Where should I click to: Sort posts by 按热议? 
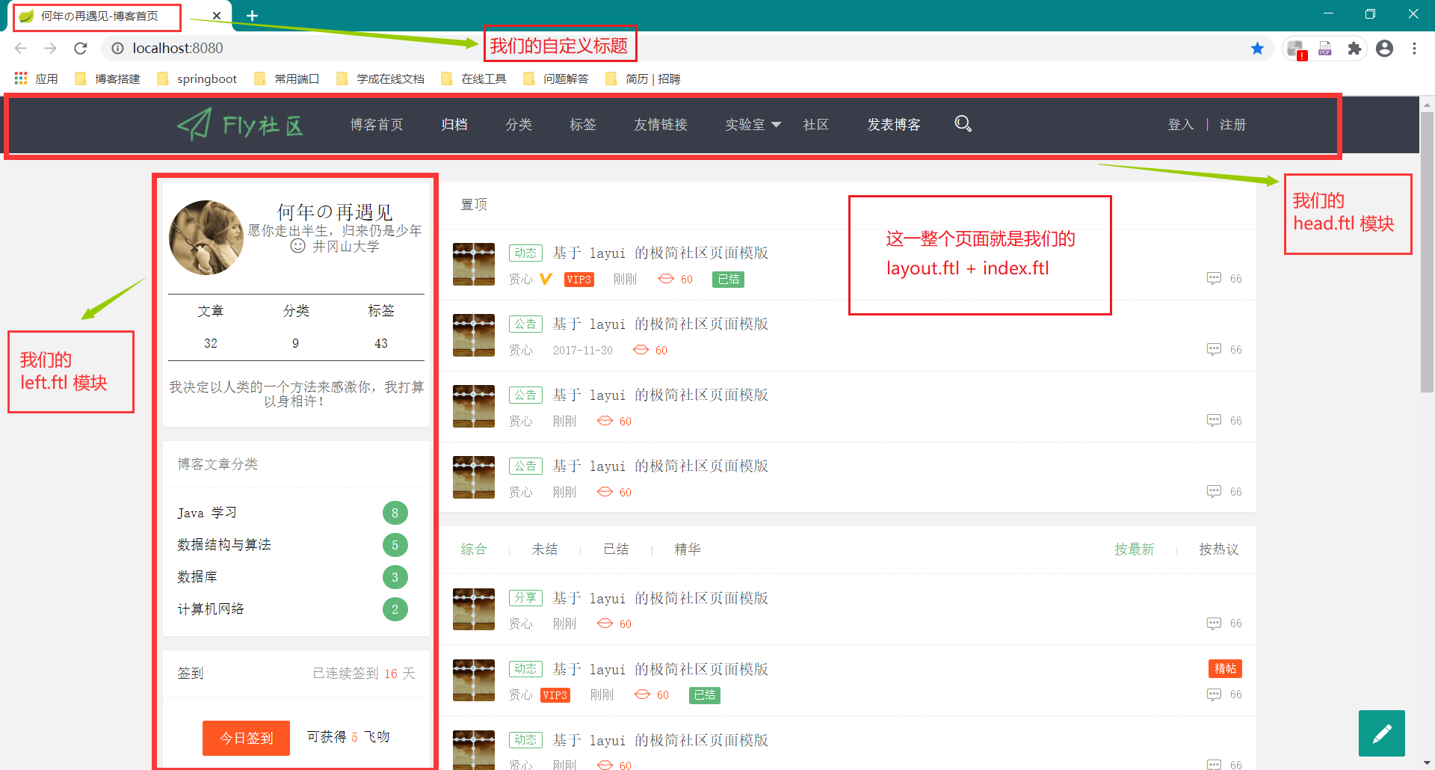click(x=1218, y=549)
